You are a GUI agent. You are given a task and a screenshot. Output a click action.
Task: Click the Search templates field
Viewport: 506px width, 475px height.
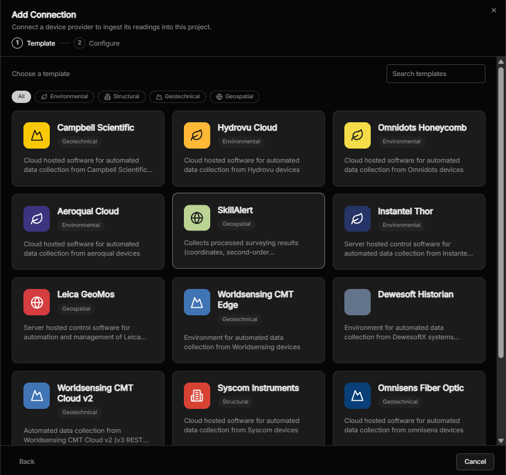436,74
